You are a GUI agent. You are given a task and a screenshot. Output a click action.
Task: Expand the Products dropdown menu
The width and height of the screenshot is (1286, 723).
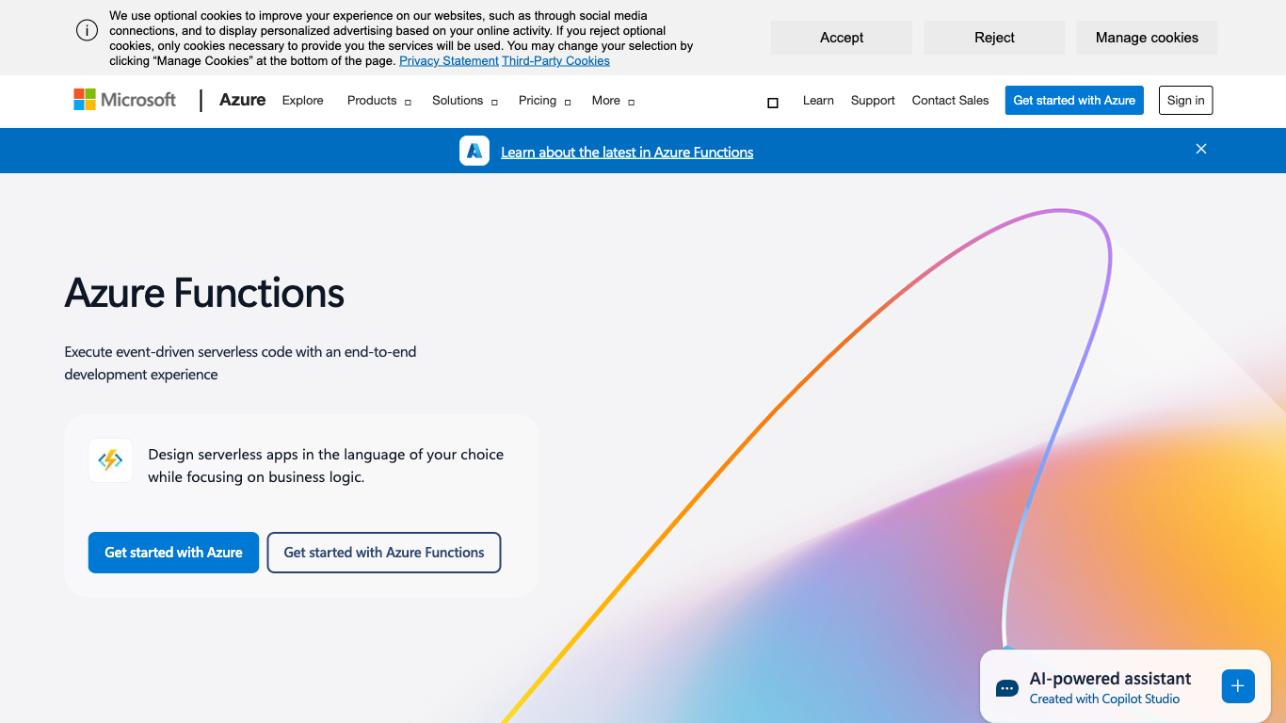(378, 101)
